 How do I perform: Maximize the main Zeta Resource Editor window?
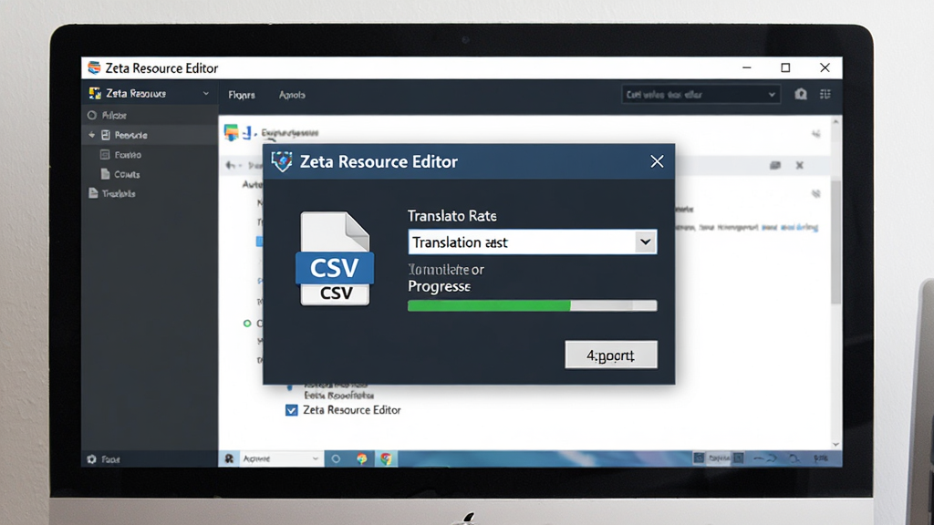tap(785, 67)
